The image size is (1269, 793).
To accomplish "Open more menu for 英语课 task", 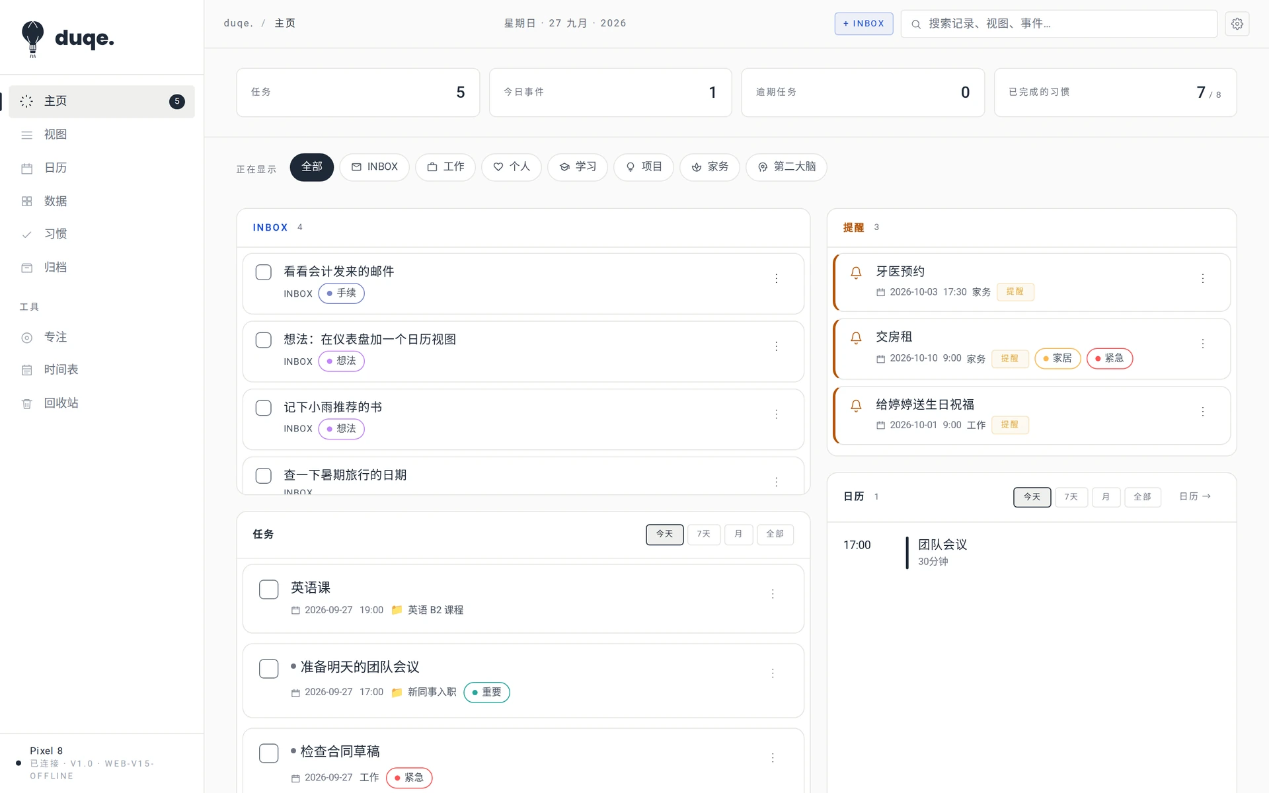I will point(772,594).
